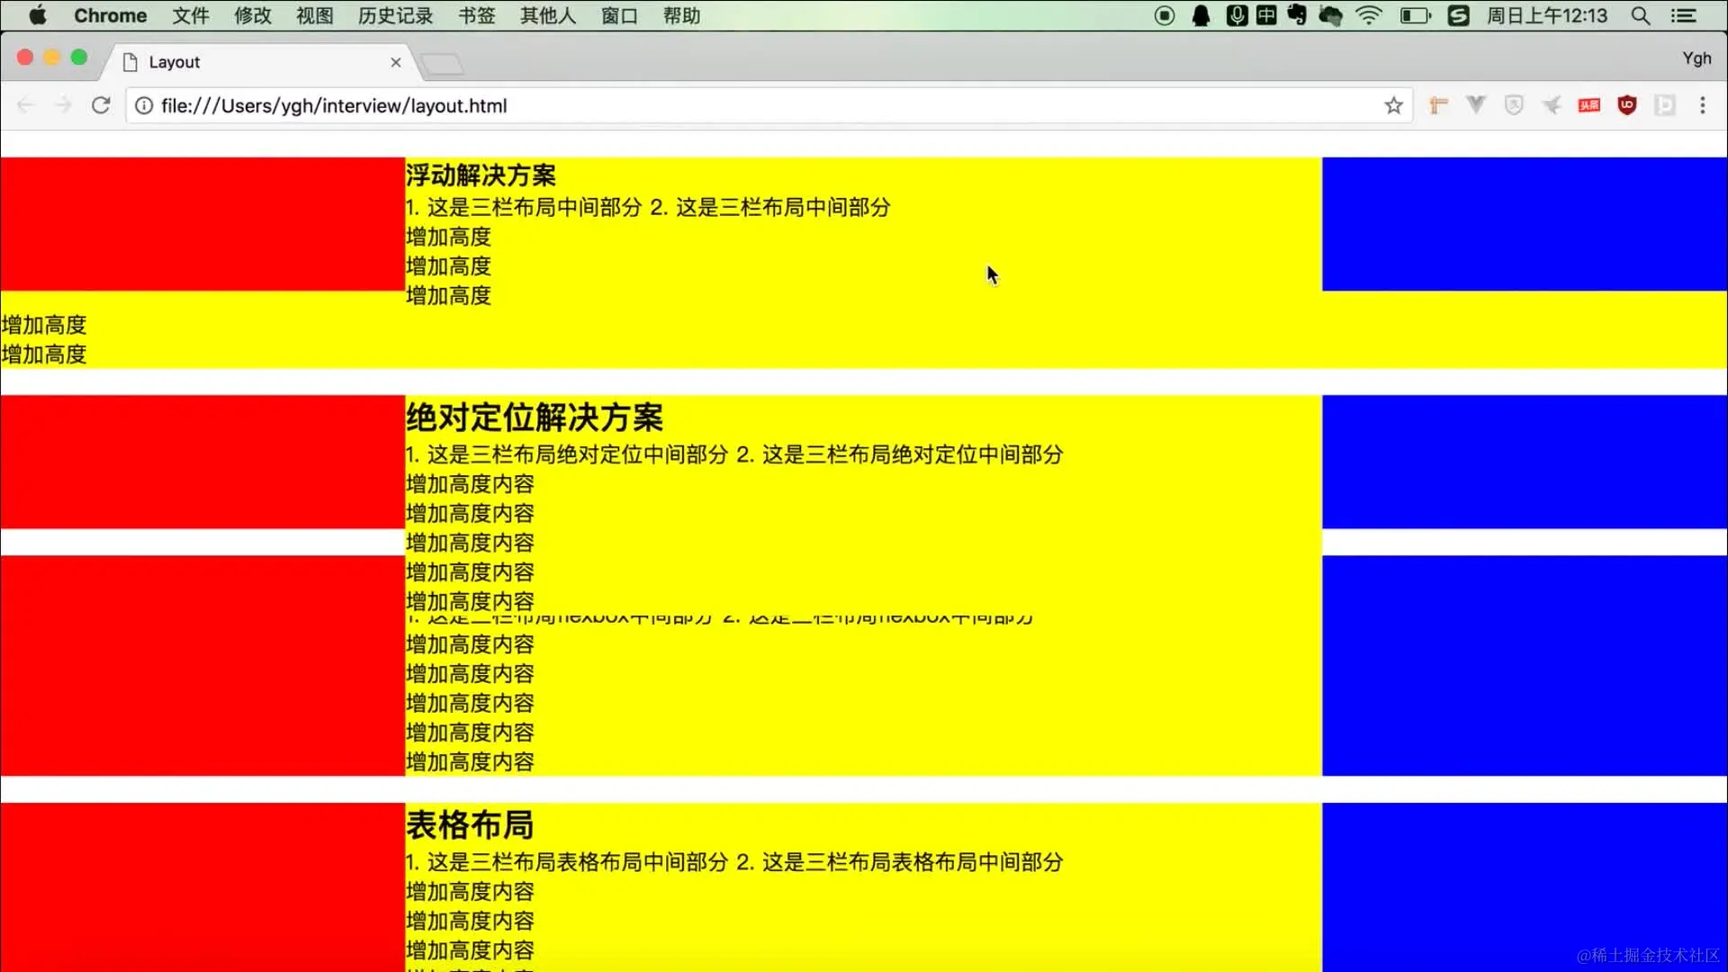Screen dimensions: 1728x972
Task: Bookmark this page with the star icon
Action: (1393, 105)
